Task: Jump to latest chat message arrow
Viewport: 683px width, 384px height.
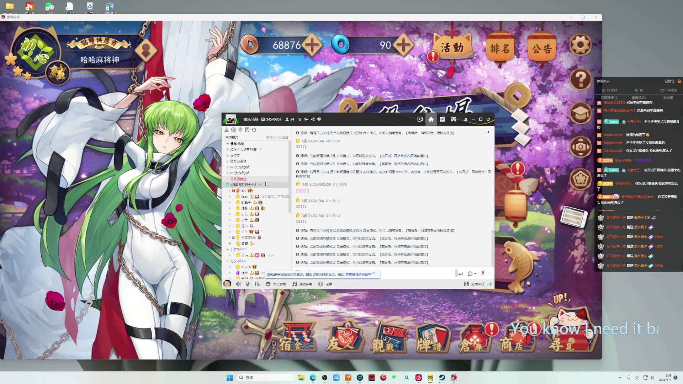Action: click(488, 132)
